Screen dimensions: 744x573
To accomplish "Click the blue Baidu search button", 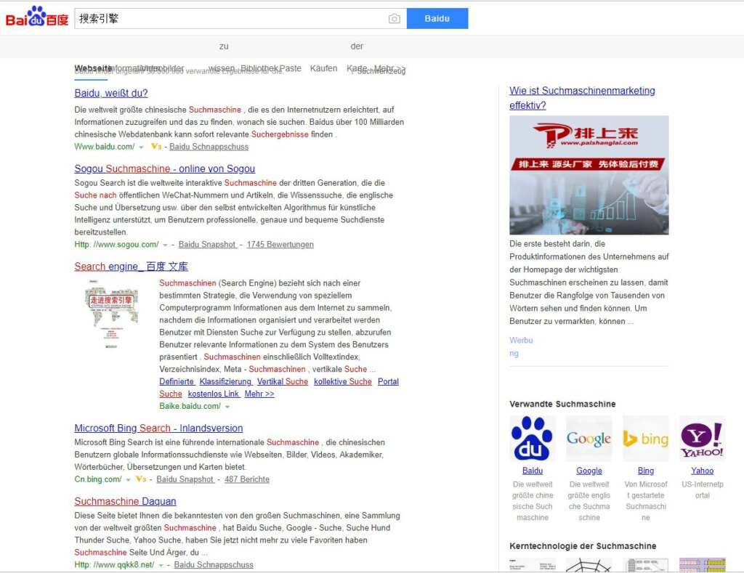I will (437, 18).
